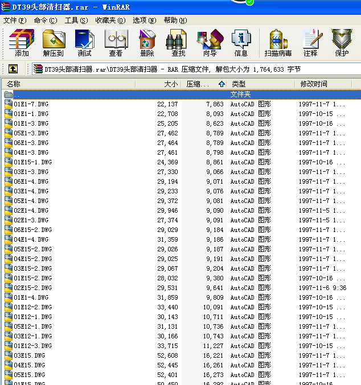Screen dimensions: 361x385
Task: Click the Delete (删除) toolbar icon
Action: [x=147, y=43]
